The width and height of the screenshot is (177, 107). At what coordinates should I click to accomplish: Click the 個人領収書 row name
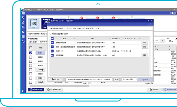click(x=60, y=55)
